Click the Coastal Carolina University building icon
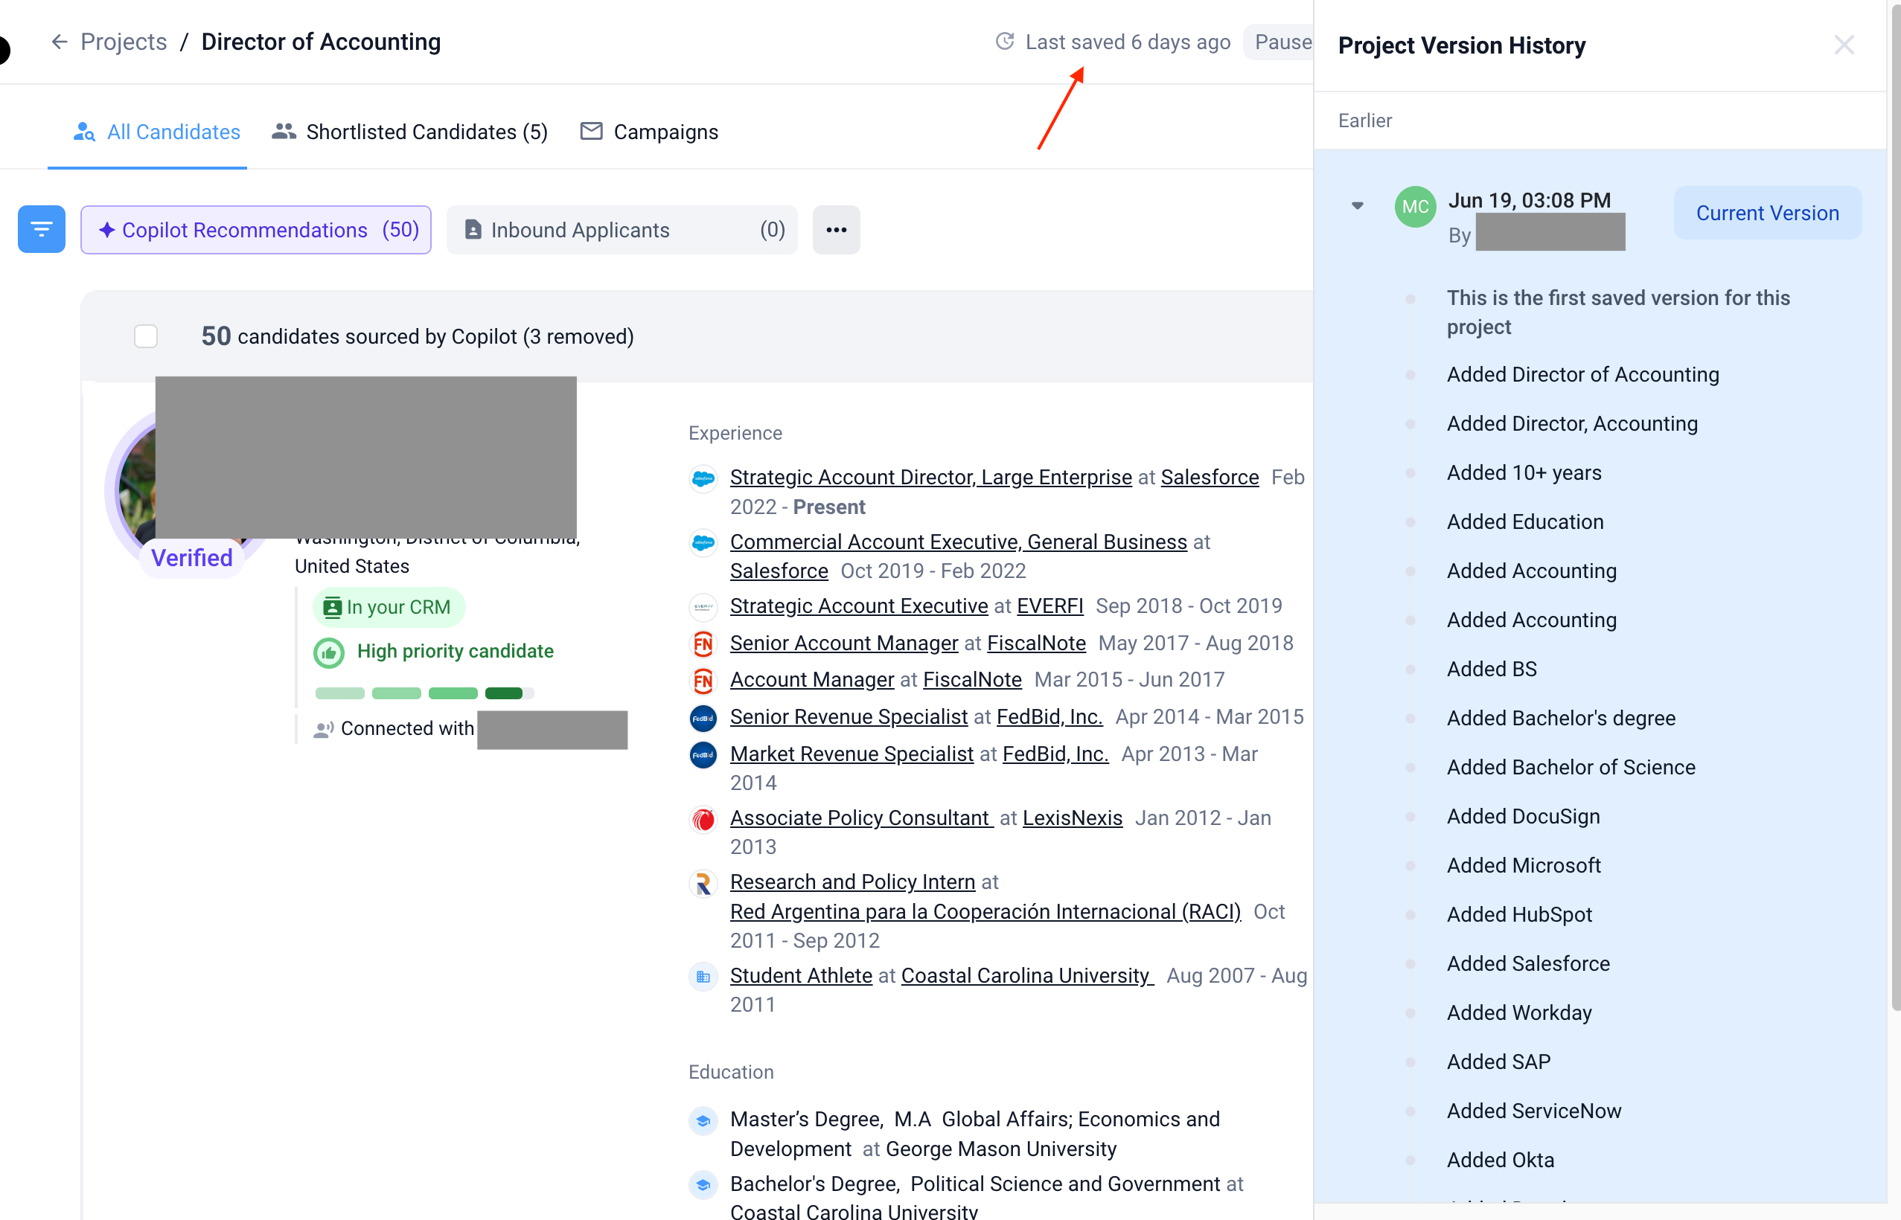1901x1220 pixels. click(x=703, y=977)
